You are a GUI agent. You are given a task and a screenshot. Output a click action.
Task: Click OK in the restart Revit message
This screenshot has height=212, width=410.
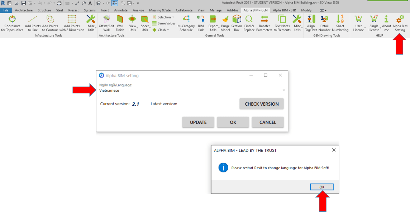pyautogui.click(x=321, y=187)
